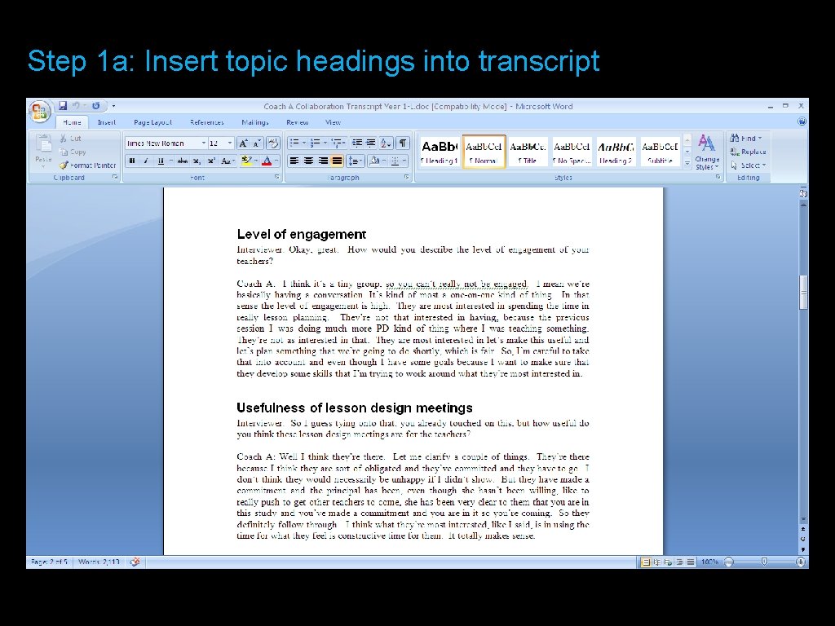Open the Paragraph dialog launcher
Image resolution: width=835 pixels, height=626 pixels.
pyautogui.click(x=407, y=177)
